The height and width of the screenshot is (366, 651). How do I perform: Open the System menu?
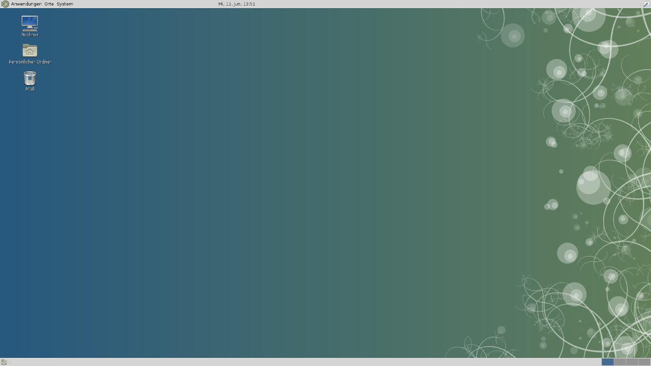pos(65,4)
